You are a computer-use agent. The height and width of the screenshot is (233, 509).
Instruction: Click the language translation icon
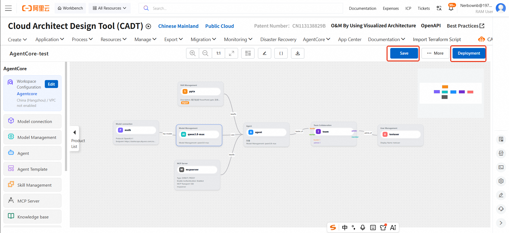(439, 8)
